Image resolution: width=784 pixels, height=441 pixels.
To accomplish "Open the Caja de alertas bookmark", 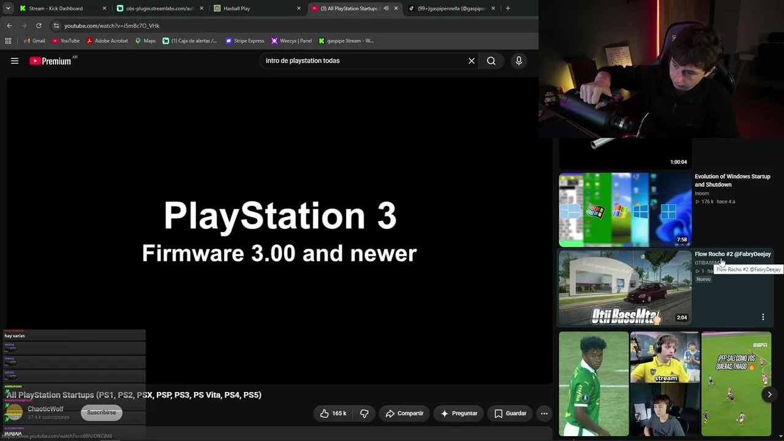I will tap(190, 41).
